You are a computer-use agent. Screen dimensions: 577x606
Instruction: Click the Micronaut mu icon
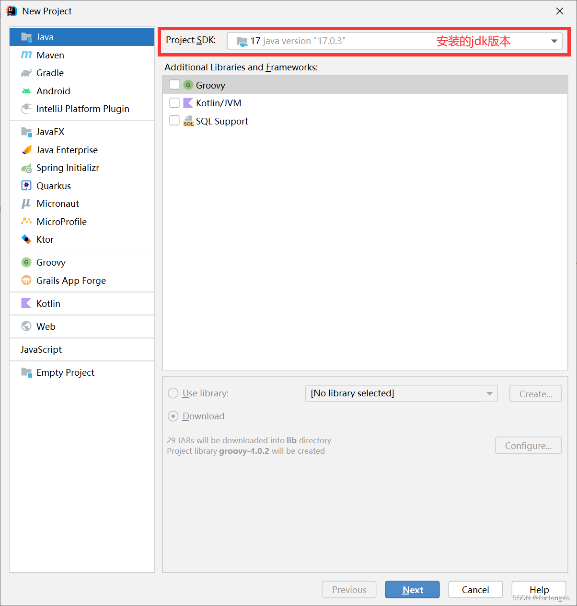(x=26, y=203)
